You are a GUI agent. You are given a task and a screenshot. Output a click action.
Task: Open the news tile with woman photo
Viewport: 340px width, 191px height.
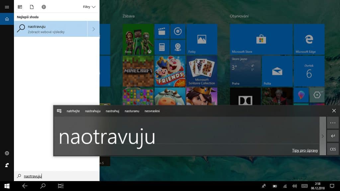tap(277, 96)
